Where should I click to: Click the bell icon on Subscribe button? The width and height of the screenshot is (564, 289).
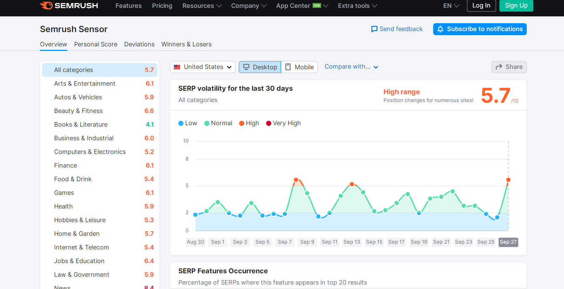[x=440, y=29]
